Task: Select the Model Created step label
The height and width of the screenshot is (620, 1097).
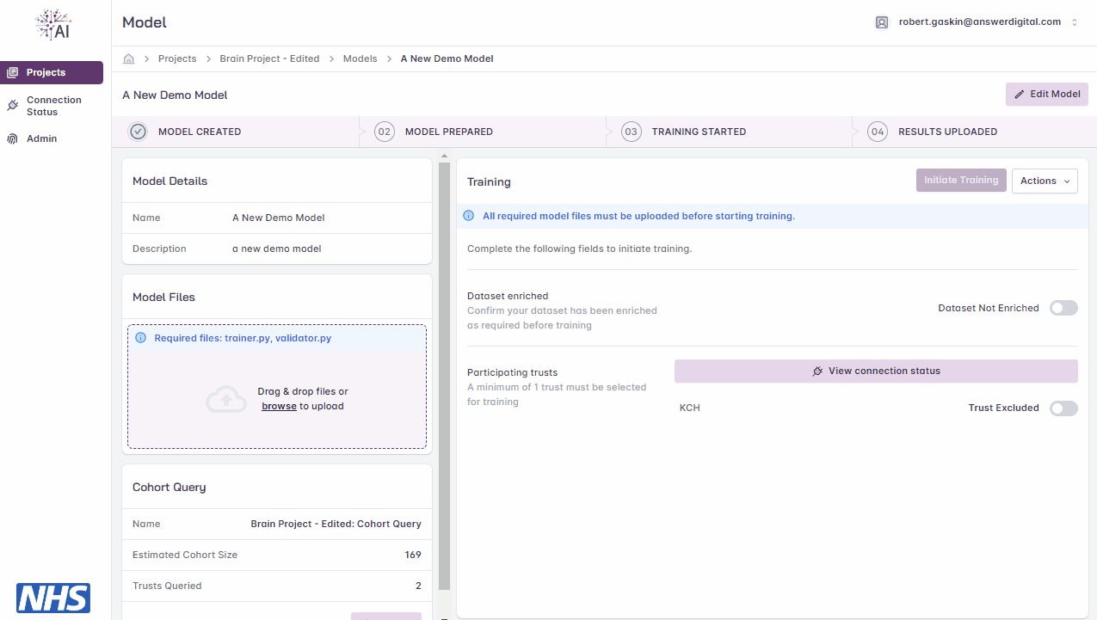Action: pos(200,132)
